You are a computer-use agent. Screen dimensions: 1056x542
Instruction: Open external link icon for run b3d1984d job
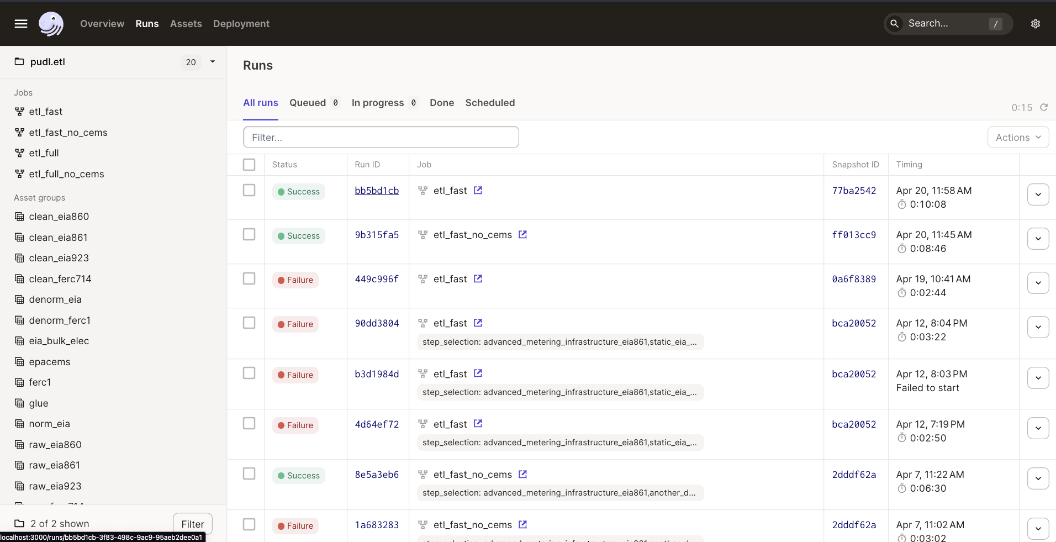(x=478, y=373)
